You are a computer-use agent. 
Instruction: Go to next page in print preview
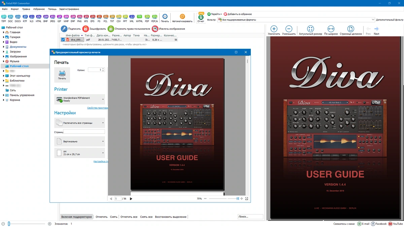131,199
